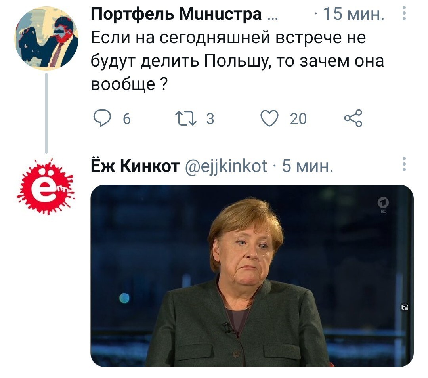The image size is (428, 378).
Task: Share the first tweet
Action: [x=353, y=118]
